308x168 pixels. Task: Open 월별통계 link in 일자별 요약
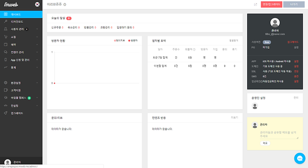pos(234,41)
